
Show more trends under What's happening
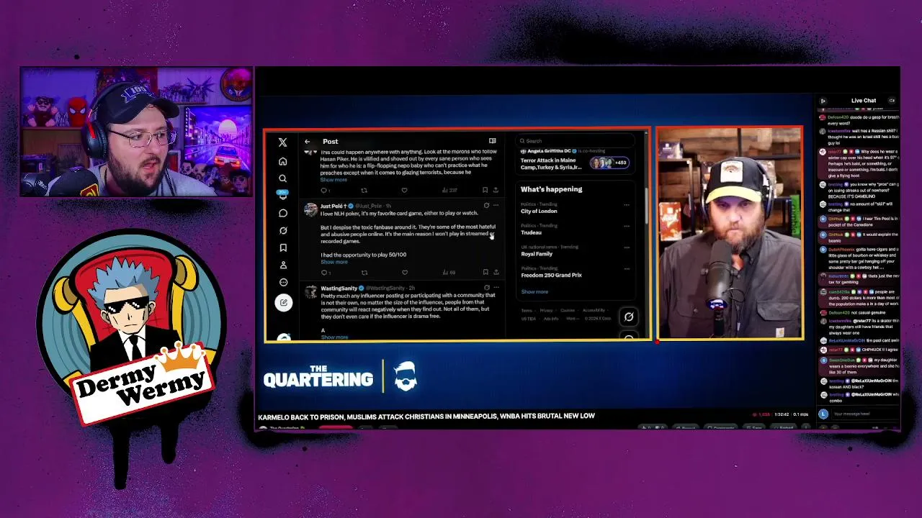[x=534, y=292]
